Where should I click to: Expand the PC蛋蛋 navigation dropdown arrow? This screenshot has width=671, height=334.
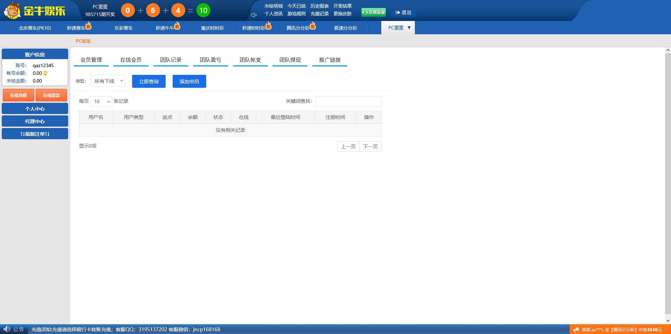410,27
